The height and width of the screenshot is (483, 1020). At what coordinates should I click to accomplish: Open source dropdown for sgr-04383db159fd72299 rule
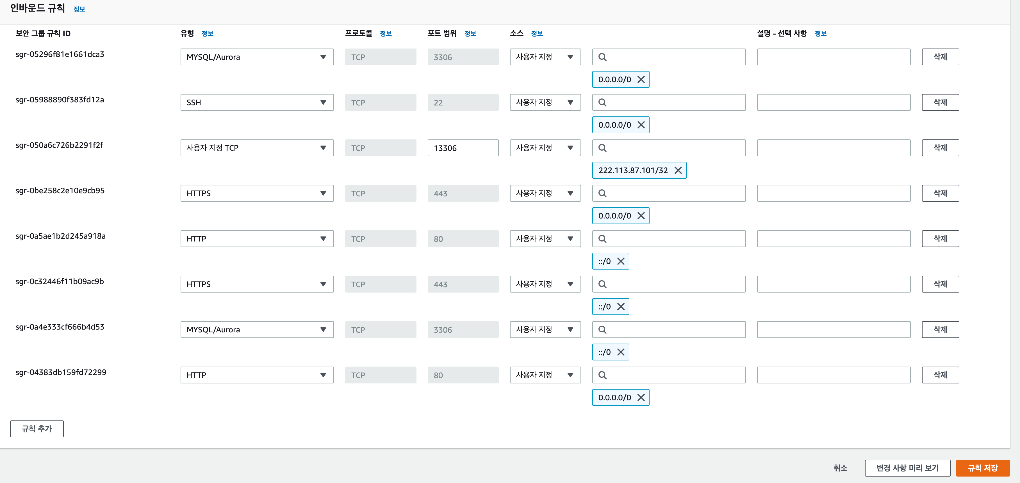click(x=545, y=375)
